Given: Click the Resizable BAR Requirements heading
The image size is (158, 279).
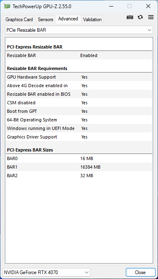Looking at the screenshot, I should 37,68.
